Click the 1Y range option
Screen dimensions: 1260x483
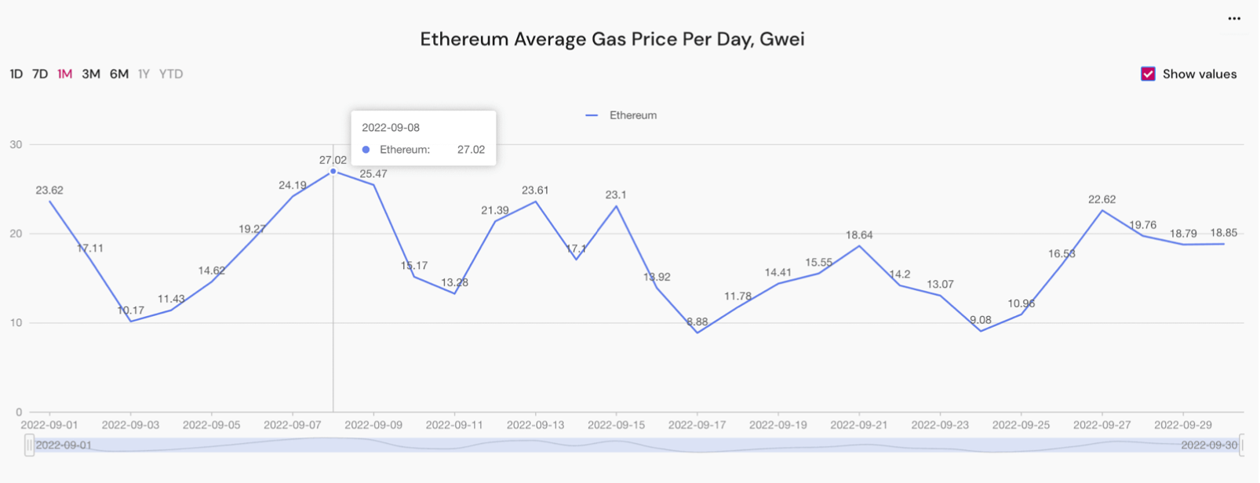144,74
